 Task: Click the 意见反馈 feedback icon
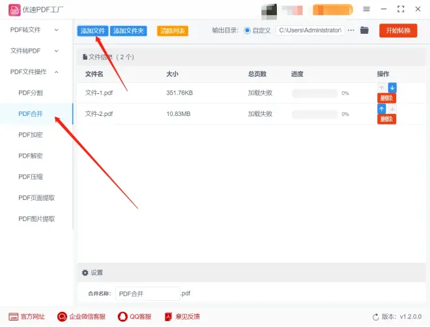168,317
